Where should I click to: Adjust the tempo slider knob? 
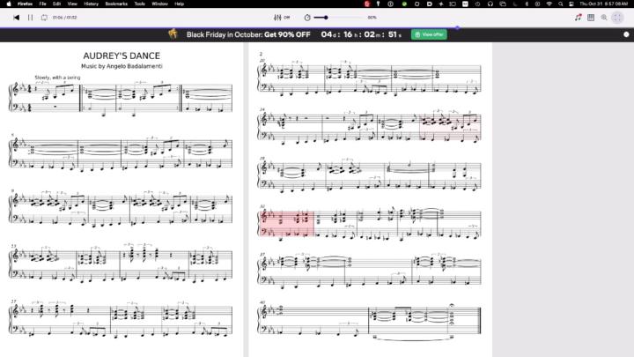326,18
